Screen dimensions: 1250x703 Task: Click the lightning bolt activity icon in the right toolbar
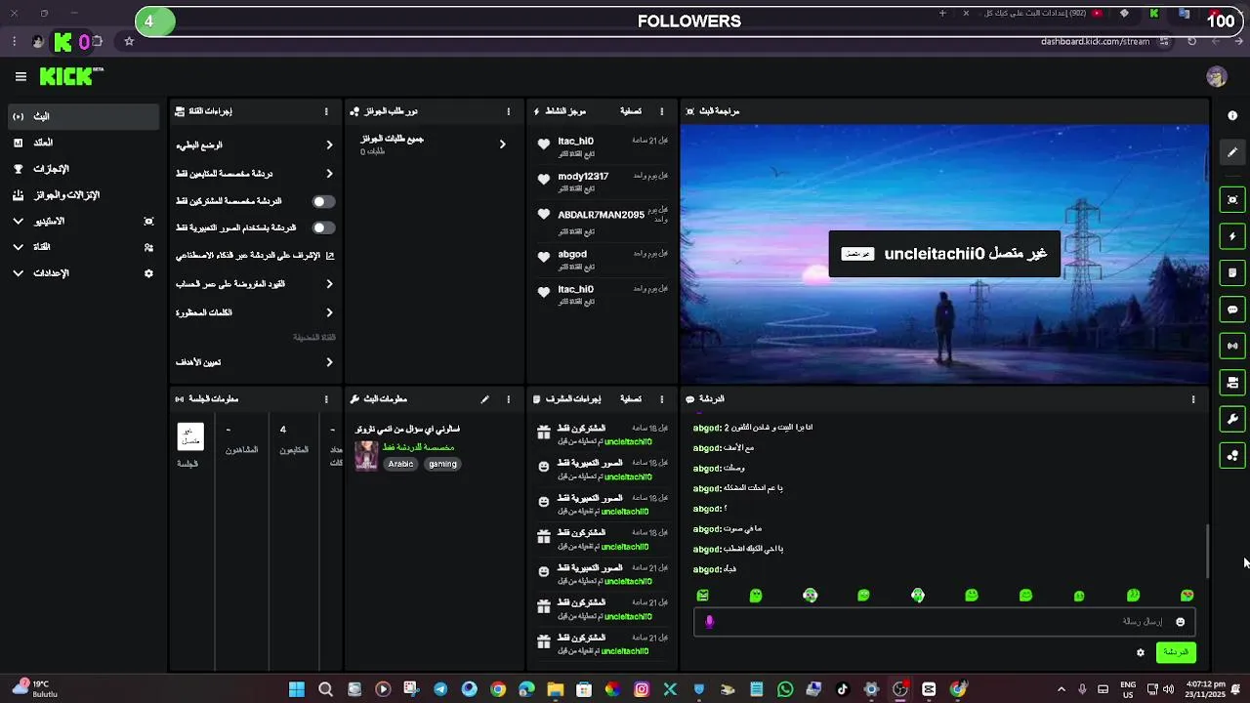(x=1232, y=236)
